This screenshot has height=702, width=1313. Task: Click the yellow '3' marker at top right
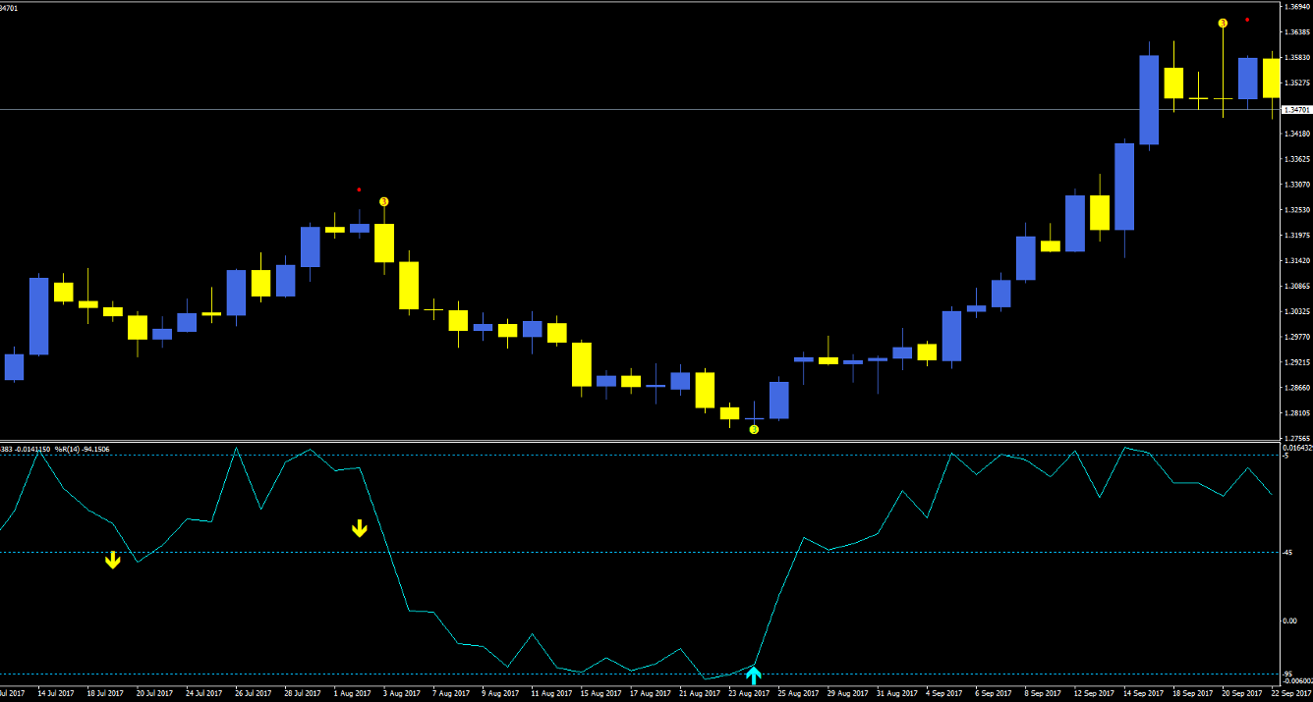tap(1223, 23)
